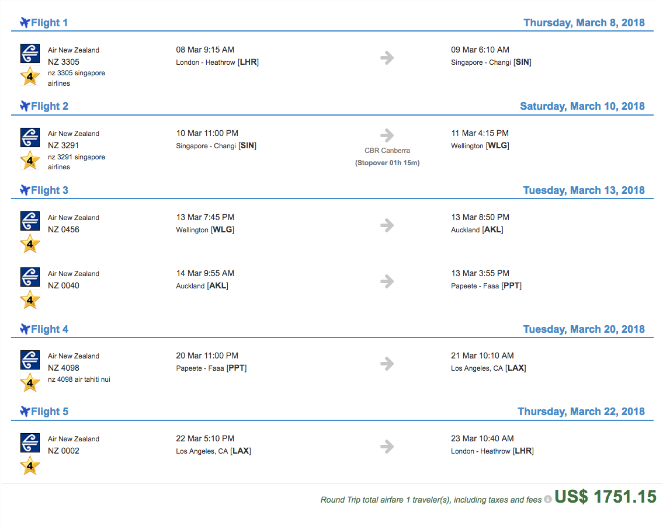The image size is (663, 526).
Task: Click the London - Heathrow [LHR] departure text
Action: click(x=217, y=62)
